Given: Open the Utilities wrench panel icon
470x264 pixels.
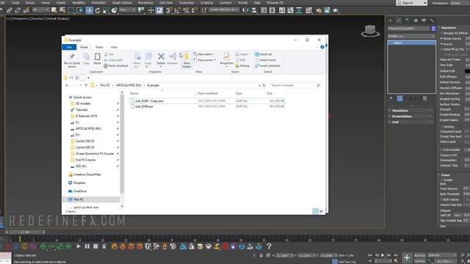Looking at the screenshot, I should tap(432, 21).
